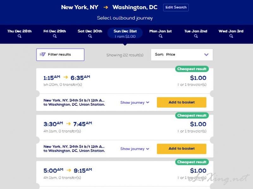This screenshot has height=189, width=253.
Task: Click the search icon under Tue Jan 2nd
Action: tap(196, 36)
